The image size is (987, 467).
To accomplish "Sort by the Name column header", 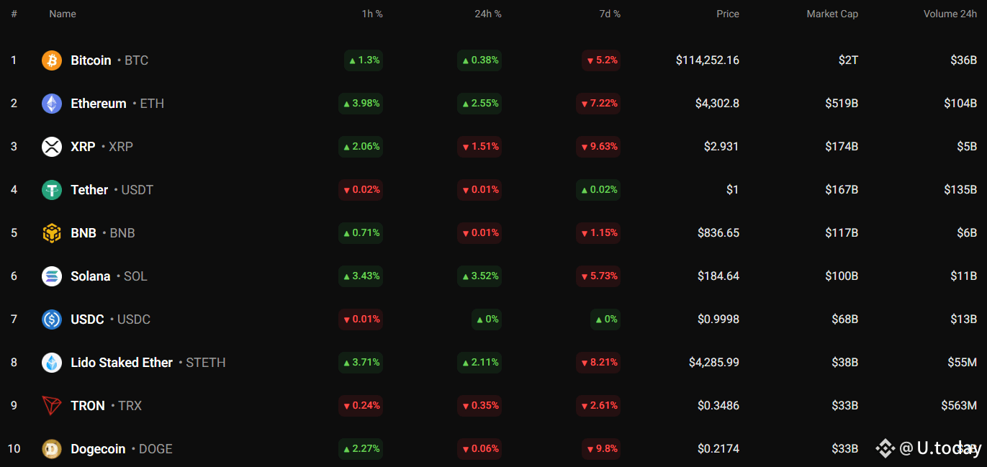I will tap(63, 14).
